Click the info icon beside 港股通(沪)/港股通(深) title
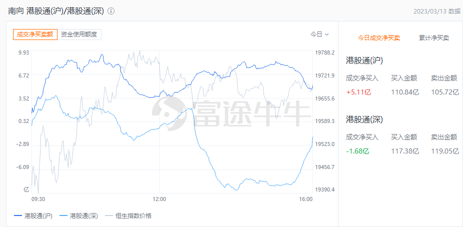This screenshot has width=463, height=227. 111,11
